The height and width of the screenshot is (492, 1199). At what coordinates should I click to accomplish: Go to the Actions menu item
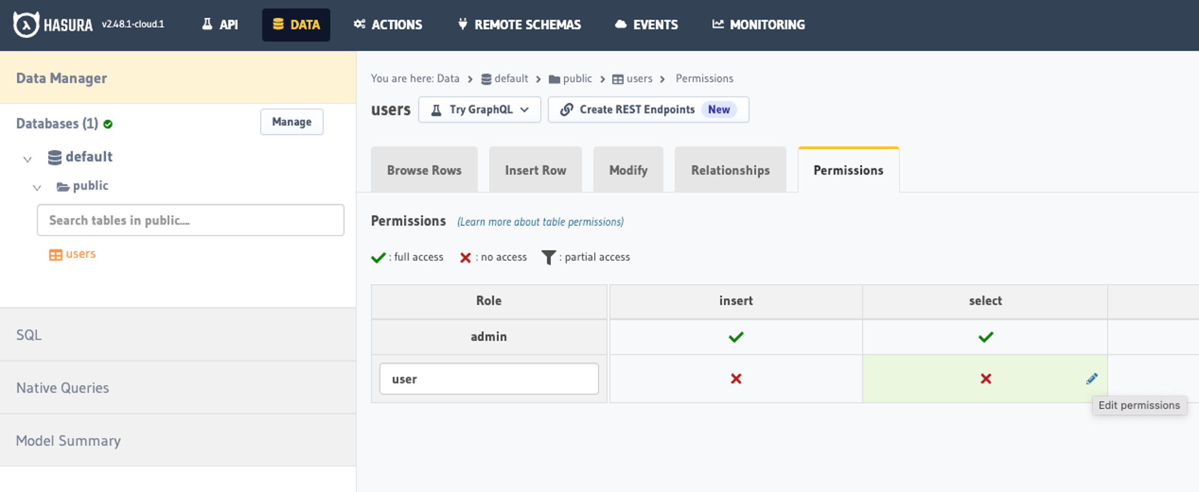point(388,24)
